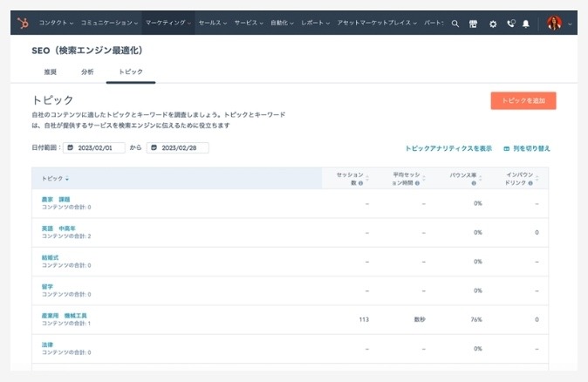Image resolution: width=588 pixels, height=382 pixels.
Task: Expand the 自動化 menu
Action: coord(282,23)
